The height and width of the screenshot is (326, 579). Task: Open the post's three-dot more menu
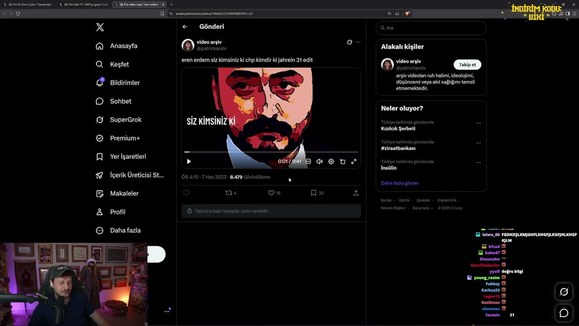(358, 42)
